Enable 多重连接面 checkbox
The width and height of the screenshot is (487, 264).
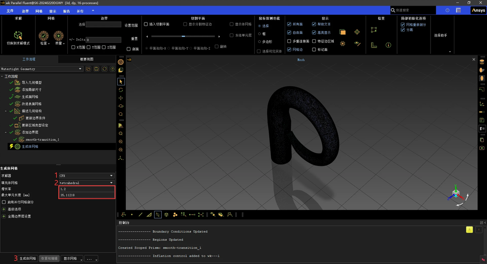(289, 41)
